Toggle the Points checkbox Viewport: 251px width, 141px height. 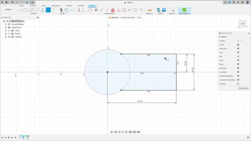click(238, 64)
